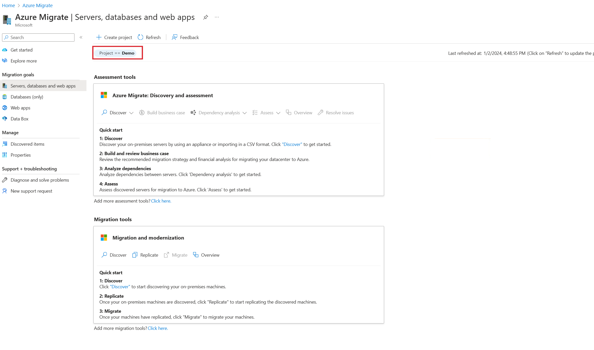Select Servers, databases and web apps menu item
The width and height of the screenshot is (594, 350).
(x=43, y=85)
